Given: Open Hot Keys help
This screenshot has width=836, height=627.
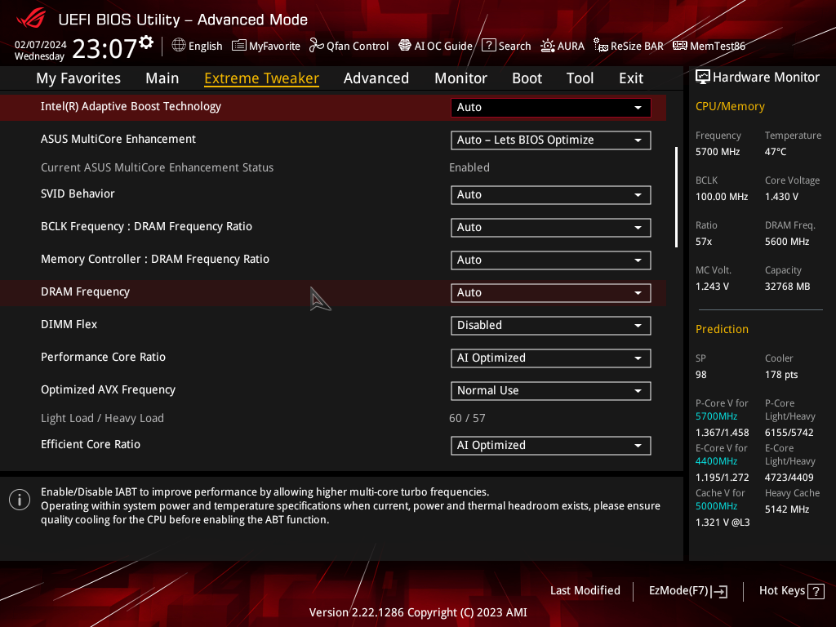Looking at the screenshot, I should [791, 591].
